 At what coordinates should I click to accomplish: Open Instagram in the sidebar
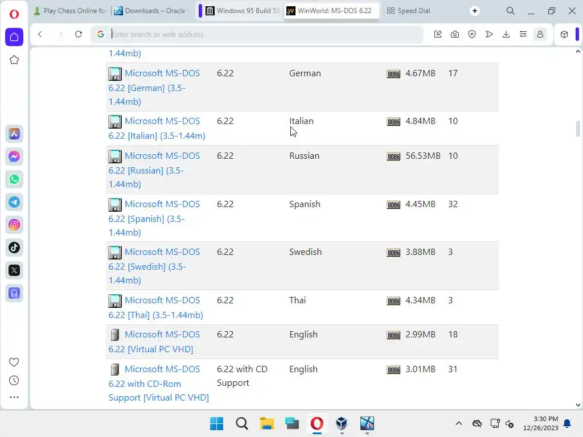[14, 225]
